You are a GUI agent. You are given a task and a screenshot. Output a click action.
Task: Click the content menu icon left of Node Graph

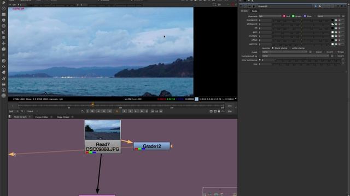pyautogui.click(x=10, y=117)
